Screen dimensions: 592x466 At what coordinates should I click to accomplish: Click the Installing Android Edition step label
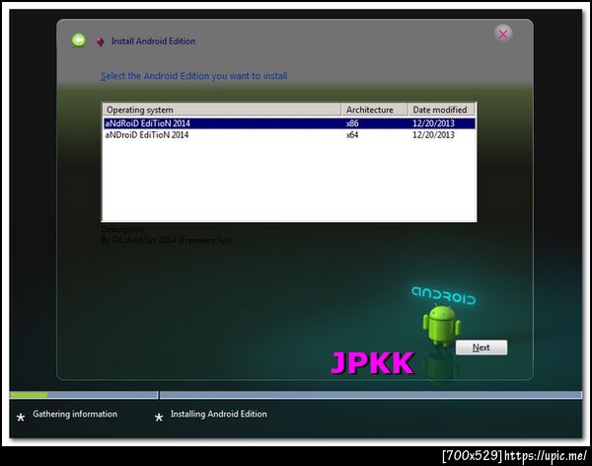pyautogui.click(x=219, y=414)
